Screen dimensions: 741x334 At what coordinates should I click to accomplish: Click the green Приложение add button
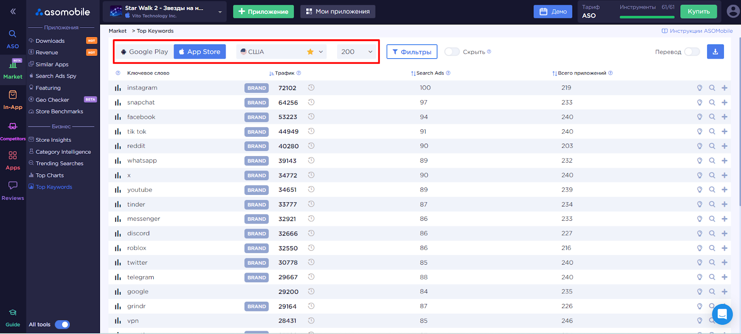pos(263,12)
